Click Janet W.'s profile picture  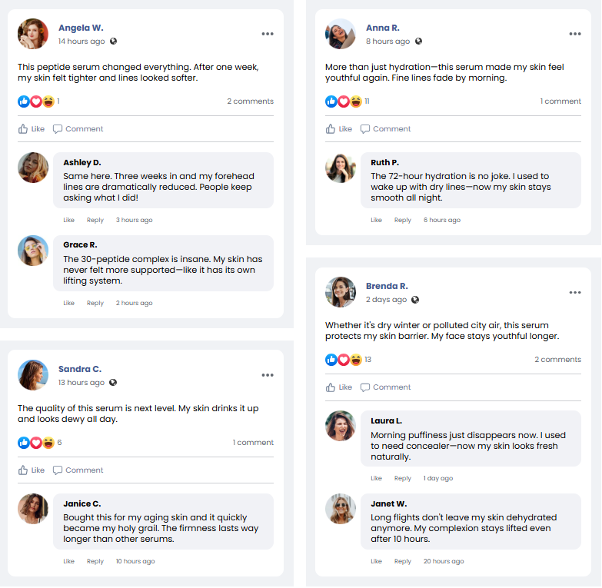341,509
